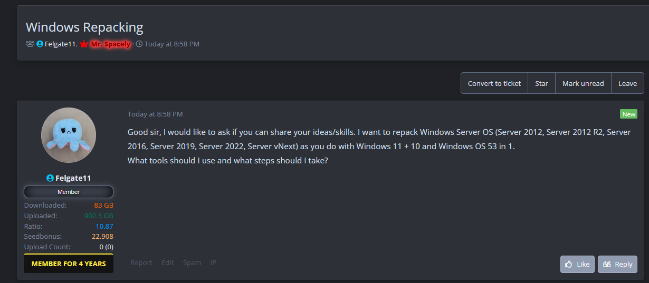View poster IP link
Screen dimensions: 649x283
pos(214,262)
